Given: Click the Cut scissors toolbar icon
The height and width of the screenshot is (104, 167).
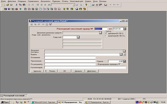Looking at the screenshot, I should 16,5.
